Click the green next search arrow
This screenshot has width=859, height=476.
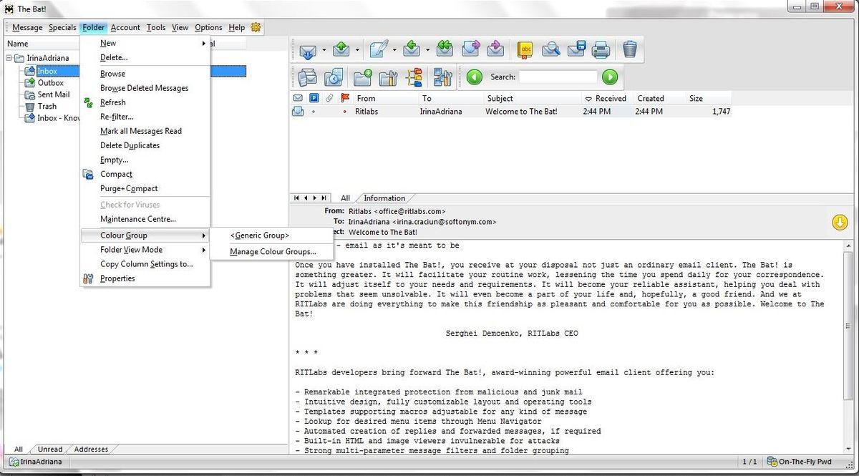[609, 77]
